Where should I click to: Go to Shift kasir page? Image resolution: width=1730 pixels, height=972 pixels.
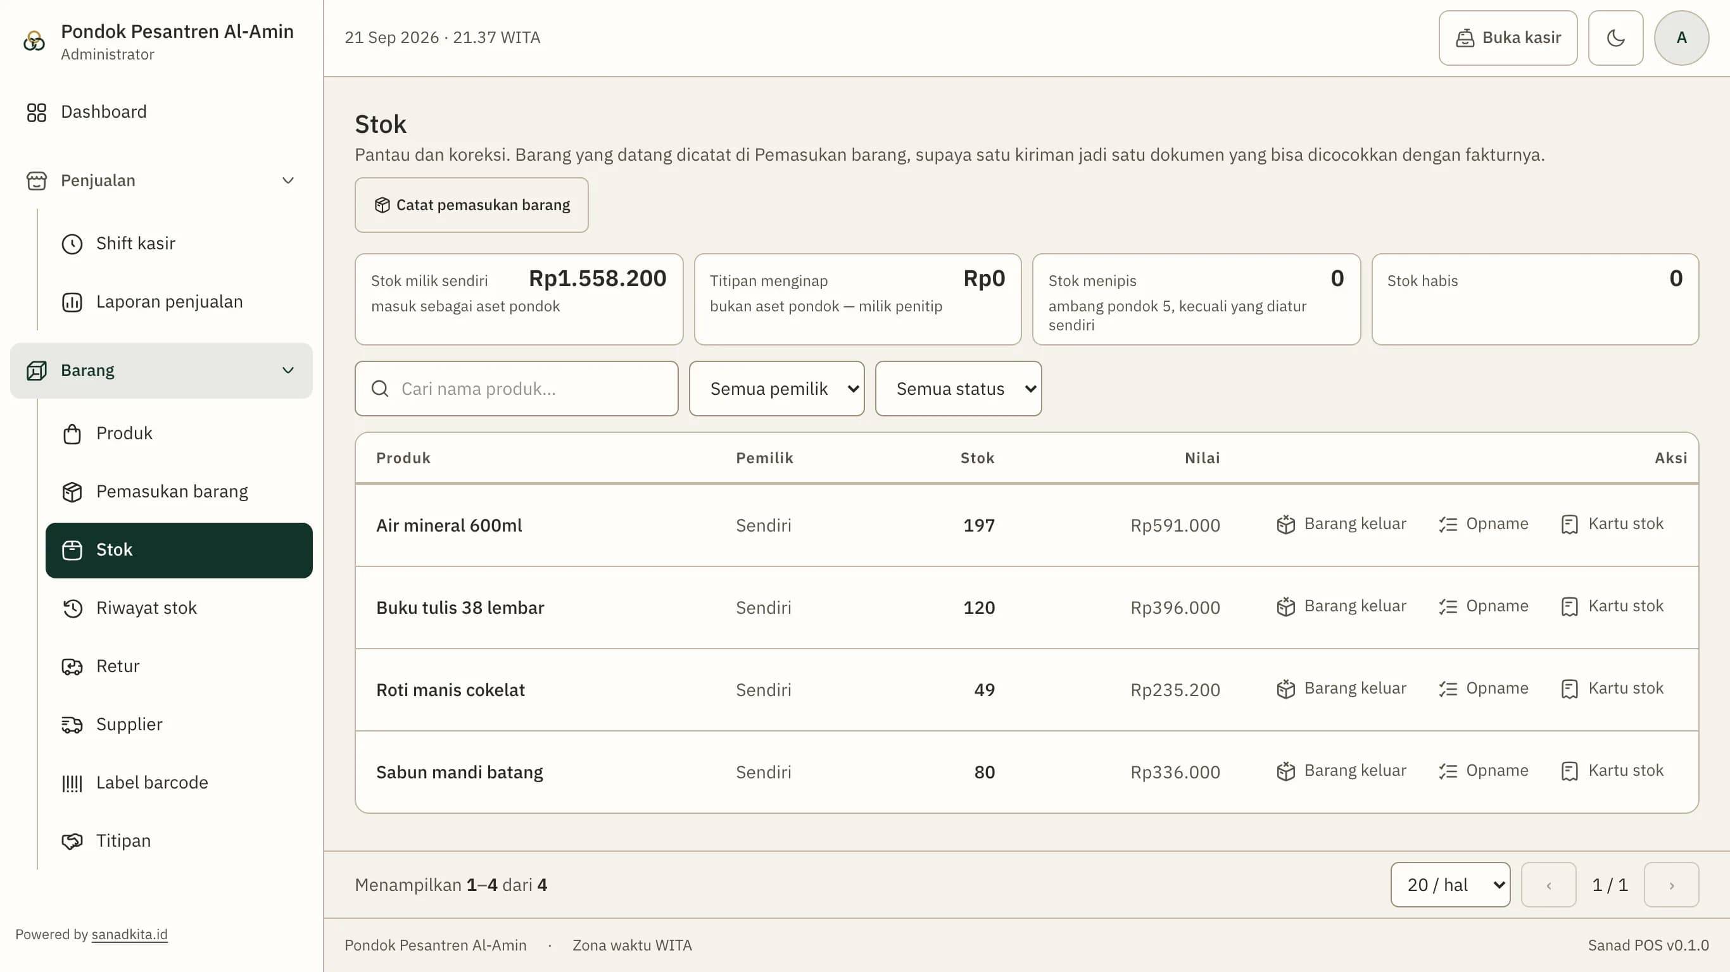179,244
